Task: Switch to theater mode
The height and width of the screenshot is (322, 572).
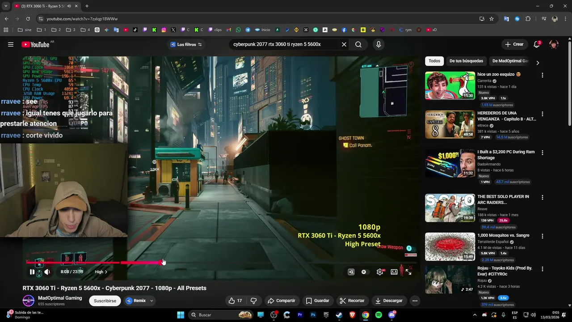Action: [394, 272]
